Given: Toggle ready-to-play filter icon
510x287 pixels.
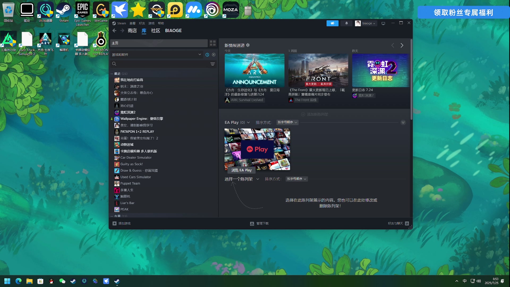Looking at the screenshot, I should click(214, 54).
